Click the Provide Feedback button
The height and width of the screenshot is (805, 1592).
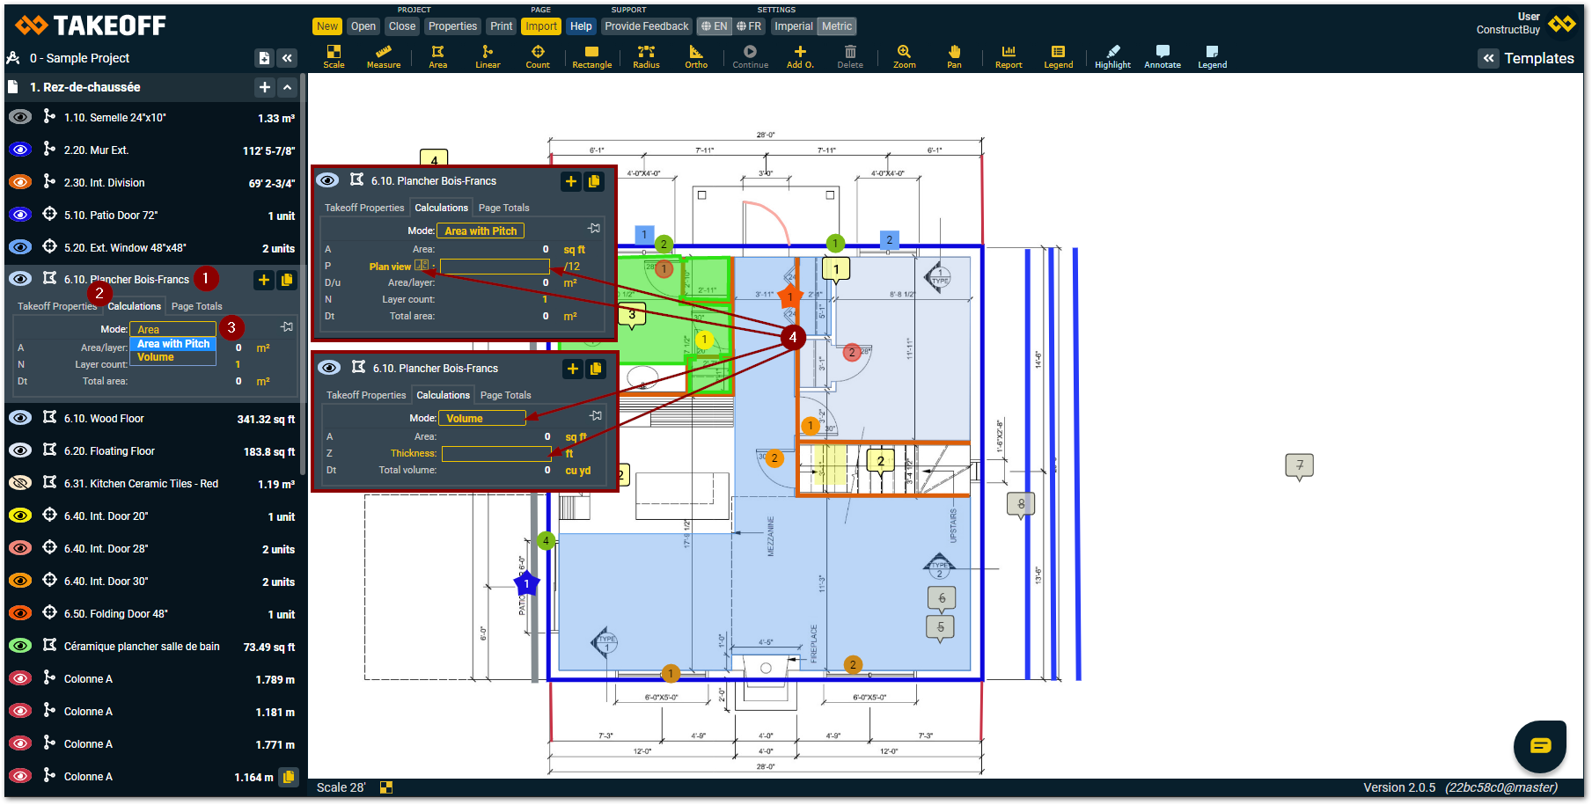646,26
